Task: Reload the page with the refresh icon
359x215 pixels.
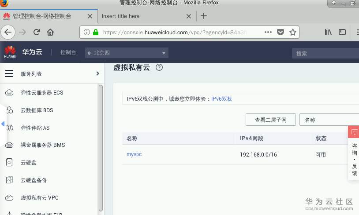Action: coord(37,32)
